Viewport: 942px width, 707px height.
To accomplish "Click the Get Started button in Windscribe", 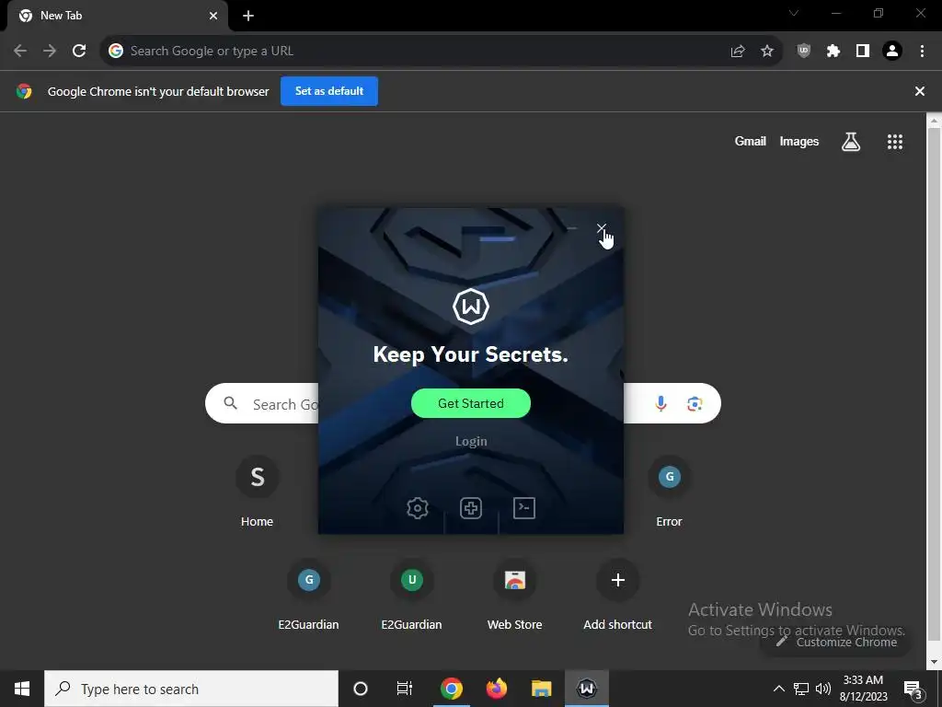I will pyautogui.click(x=470, y=403).
